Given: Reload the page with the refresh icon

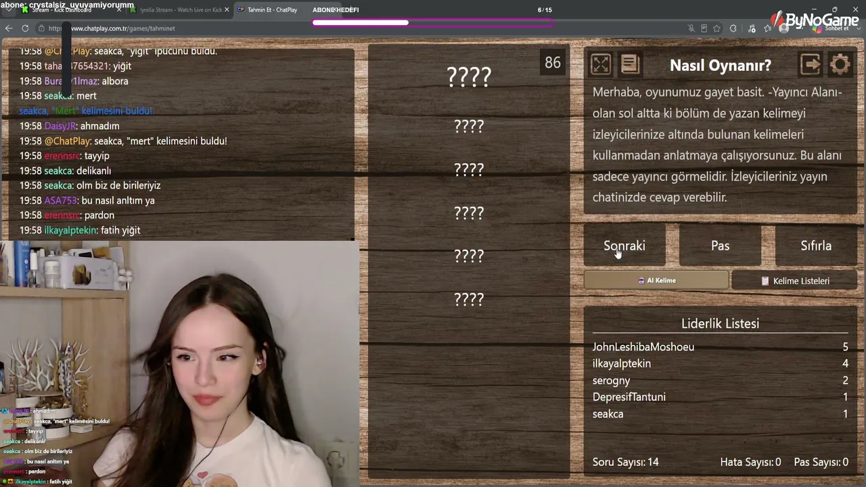Looking at the screenshot, I should tap(25, 28).
